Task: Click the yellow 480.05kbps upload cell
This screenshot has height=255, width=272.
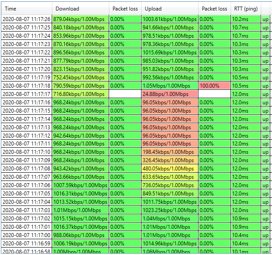Action: pyautogui.click(x=170, y=169)
